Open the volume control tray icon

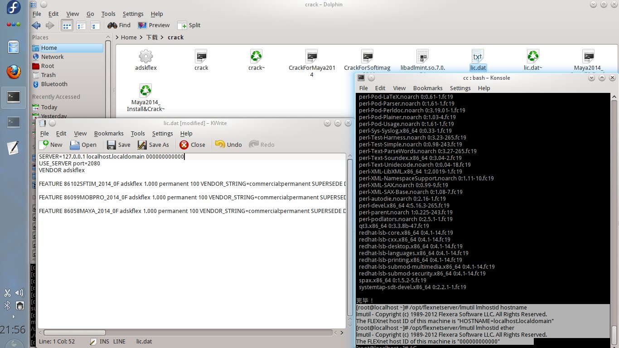point(19,293)
